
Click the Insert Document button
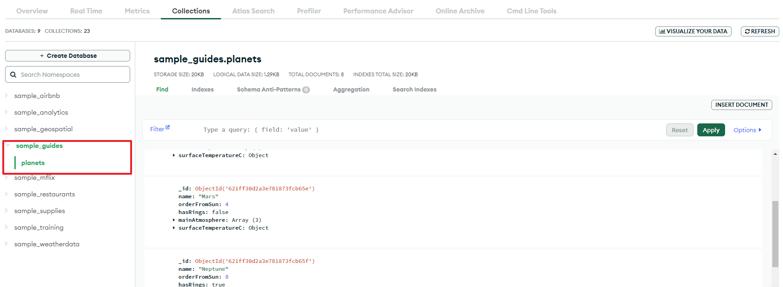[x=741, y=105]
